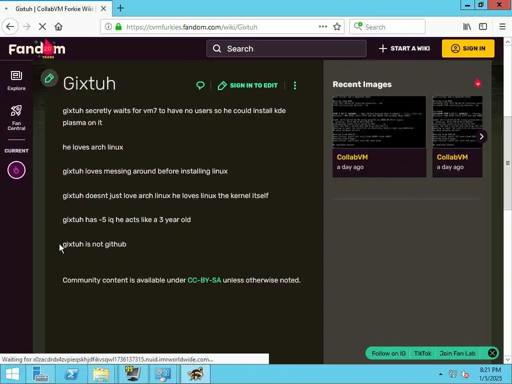Click the TikTok link
This screenshot has height=384, width=512.
[x=422, y=353]
